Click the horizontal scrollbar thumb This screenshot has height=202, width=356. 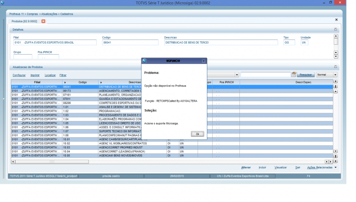click(52, 162)
